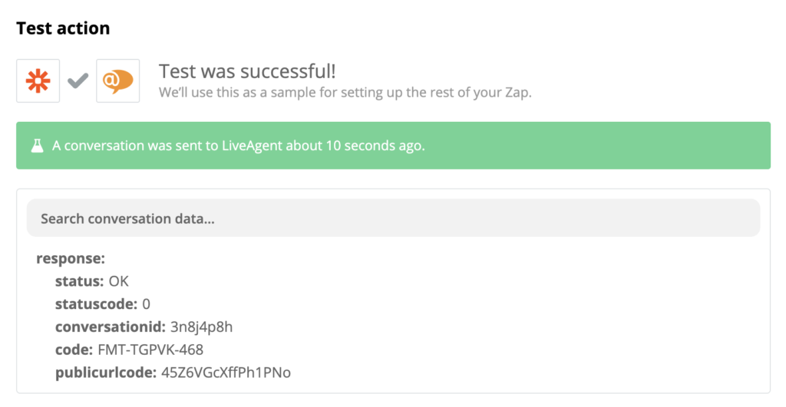This screenshot has width=786, height=407.
Task: Click the sample setup description text
Action: point(345,93)
